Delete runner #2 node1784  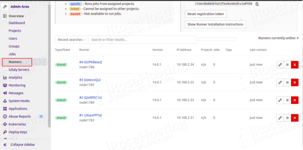coord(295,100)
